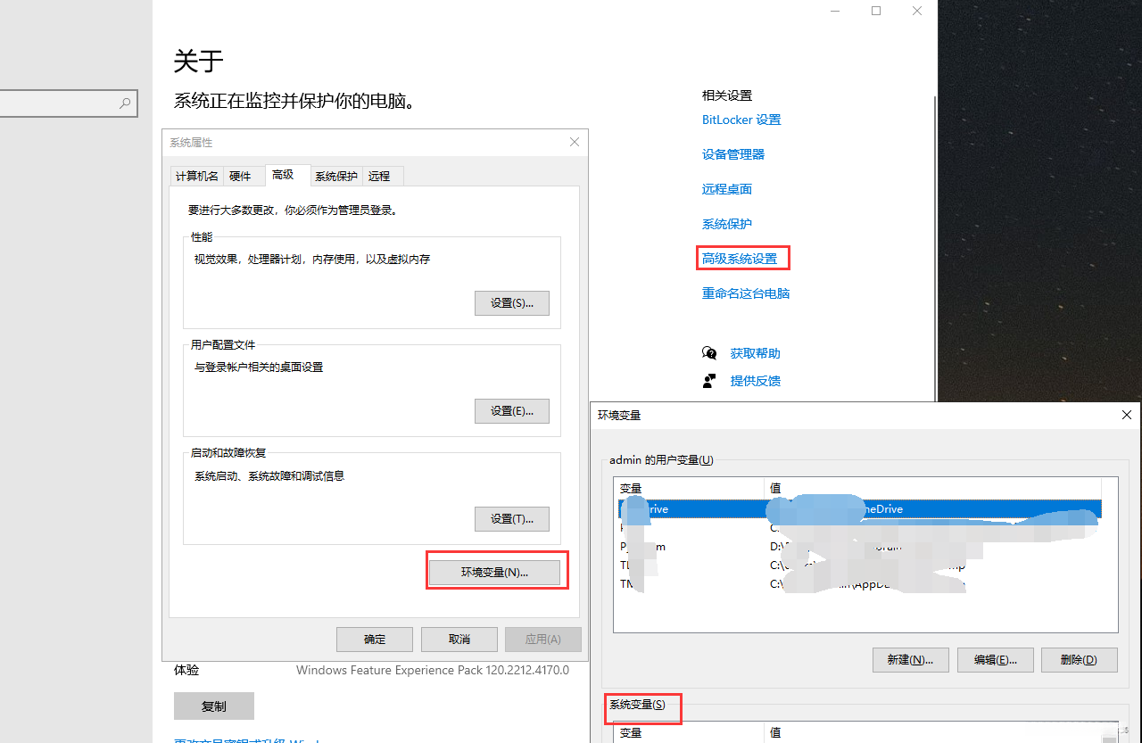Open the BitLocker 设置 link

(741, 120)
